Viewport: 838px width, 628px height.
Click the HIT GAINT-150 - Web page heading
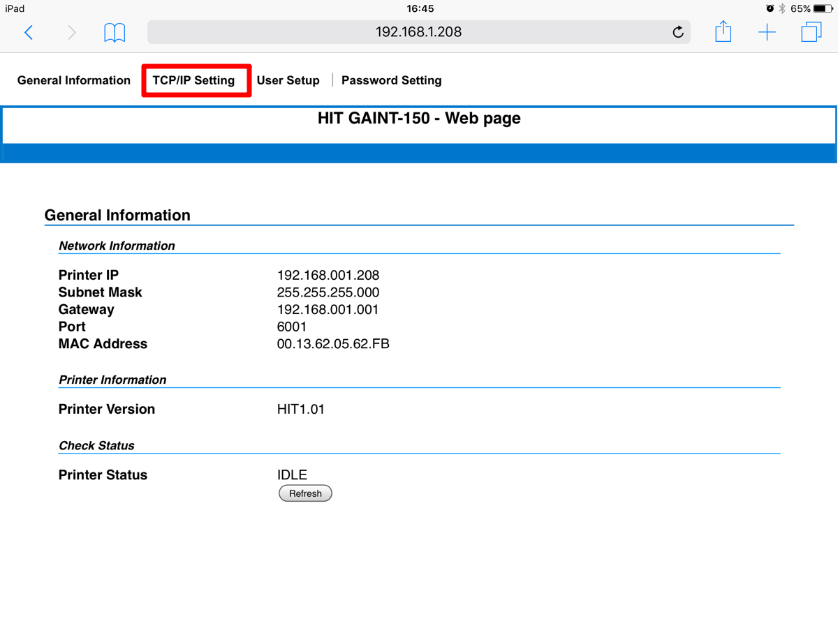[x=419, y=119]
